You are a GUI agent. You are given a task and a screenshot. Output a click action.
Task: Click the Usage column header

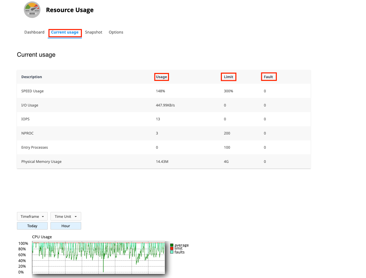point(161,77)
